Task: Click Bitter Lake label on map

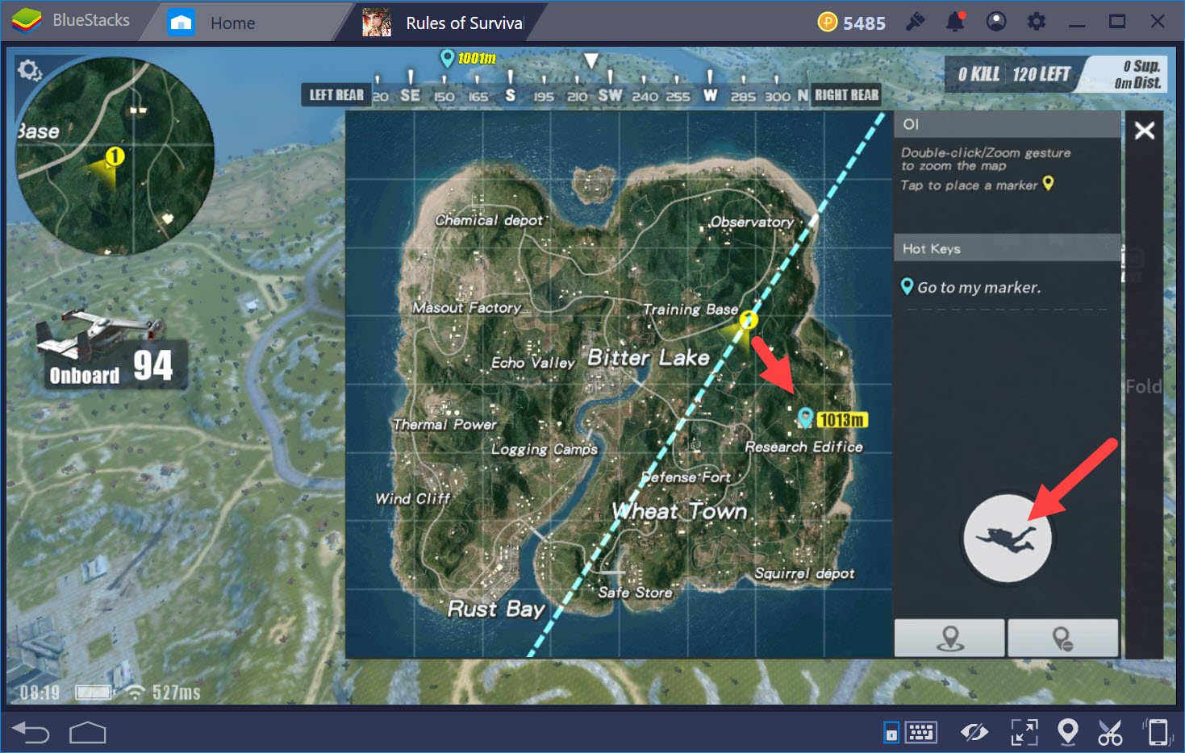Action: tap(649, 357)
